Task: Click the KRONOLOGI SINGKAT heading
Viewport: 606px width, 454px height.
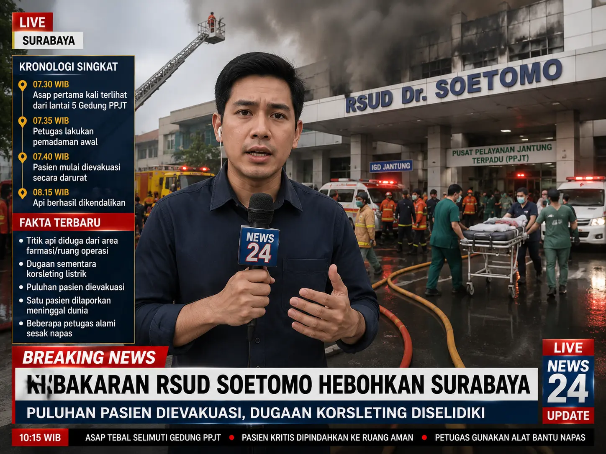Action: click(69, 67)
